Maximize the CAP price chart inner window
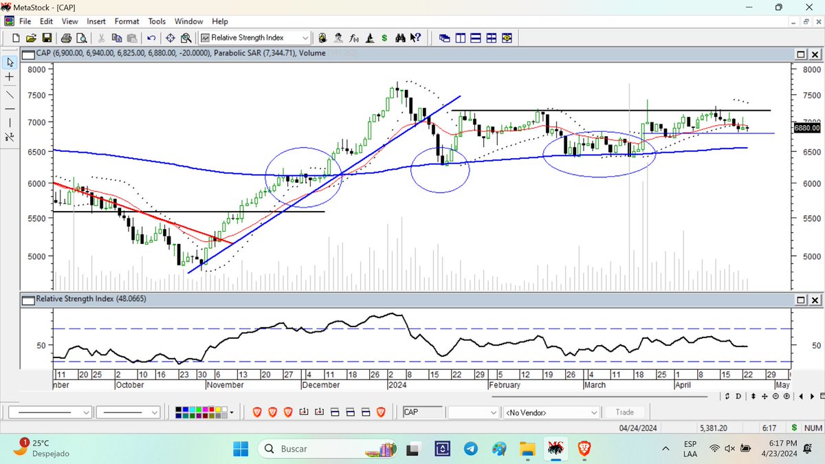 tap(802, 54)
